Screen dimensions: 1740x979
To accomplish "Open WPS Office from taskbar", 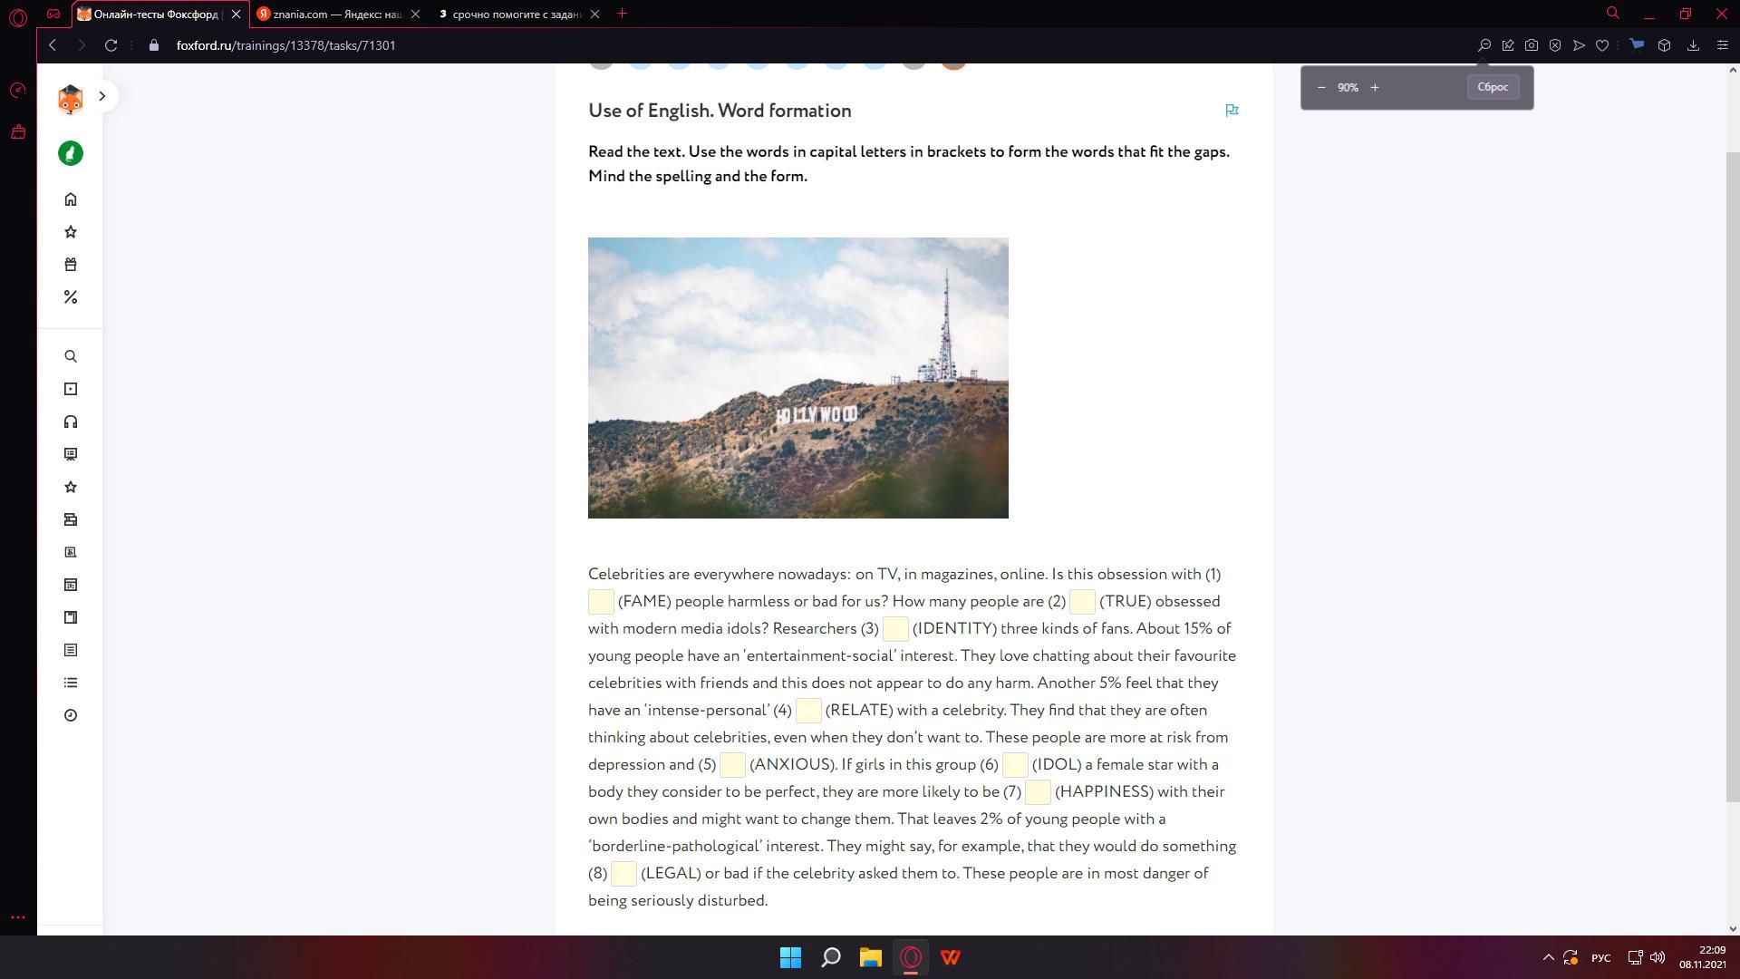I will (x=950, y=957).
